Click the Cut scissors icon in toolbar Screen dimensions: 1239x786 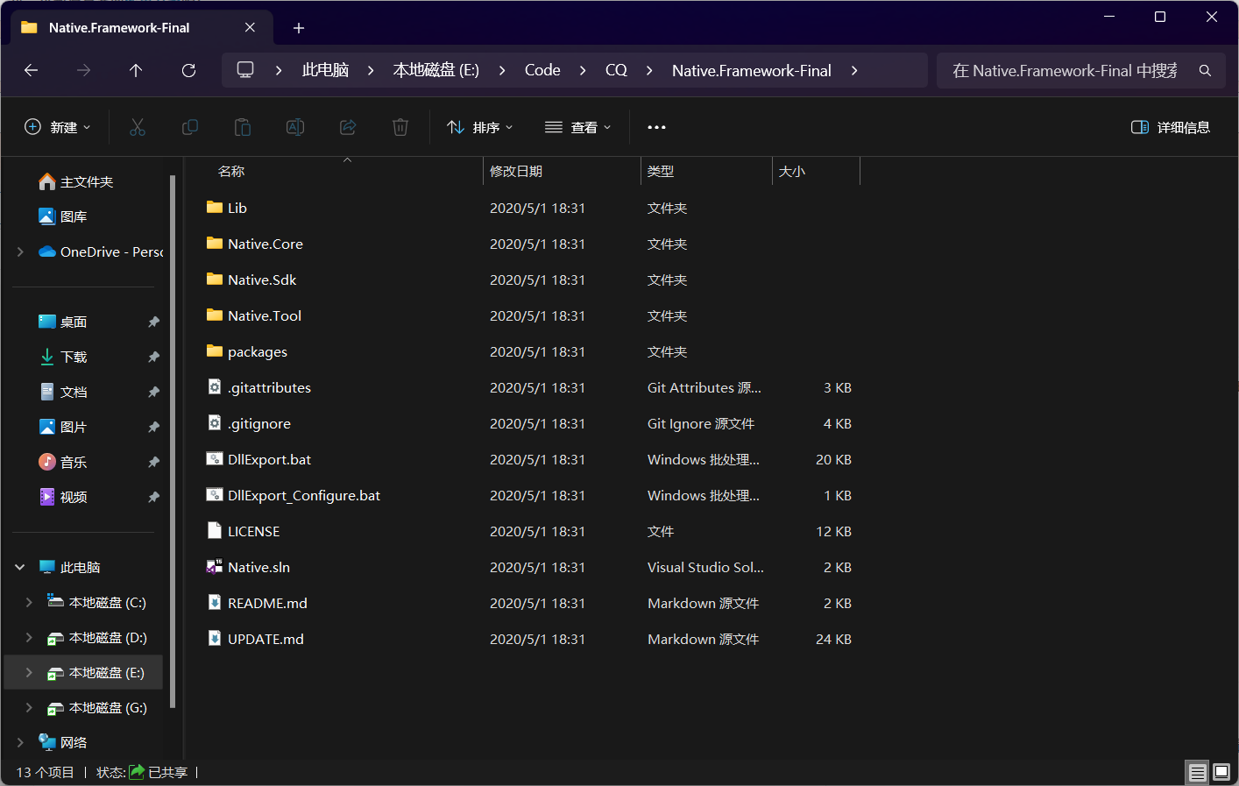tap(138, 127)
